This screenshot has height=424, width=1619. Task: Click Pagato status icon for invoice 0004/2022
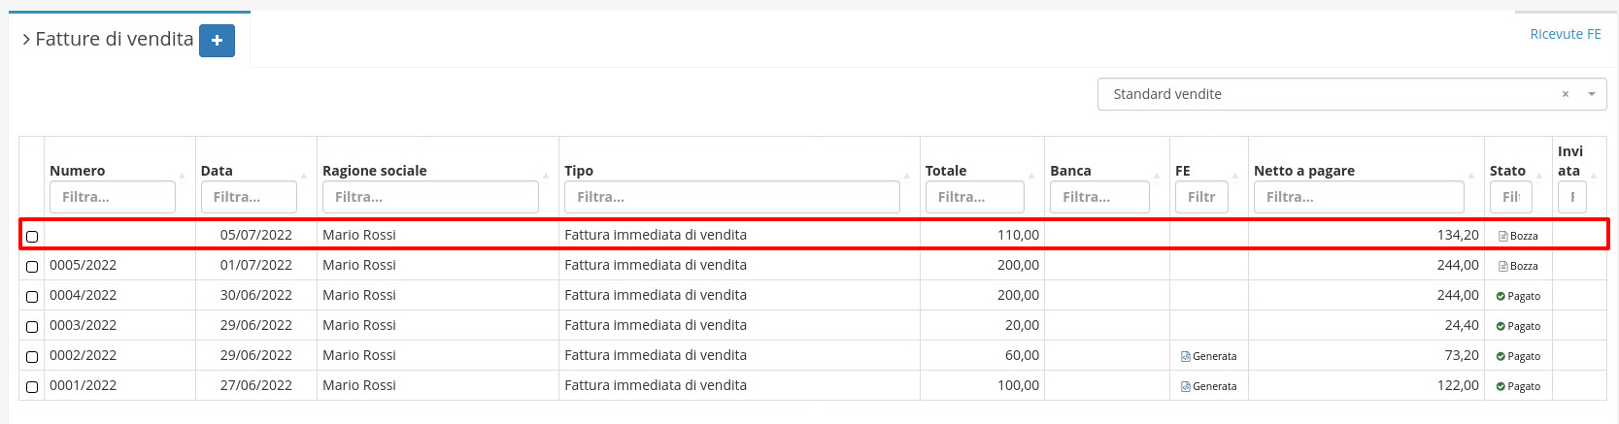tap(1501, 296)
